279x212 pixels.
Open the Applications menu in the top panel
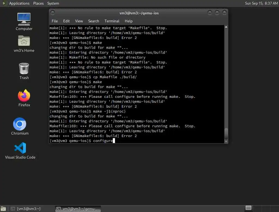click(x=19, y=3)
